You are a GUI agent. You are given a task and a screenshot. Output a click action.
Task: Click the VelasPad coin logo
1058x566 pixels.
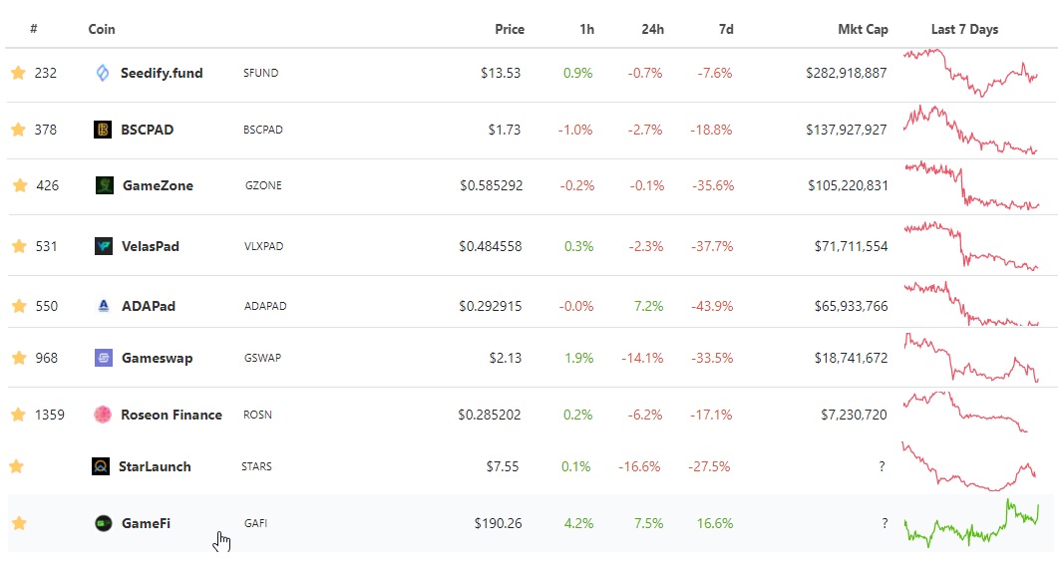pos(104,246)
